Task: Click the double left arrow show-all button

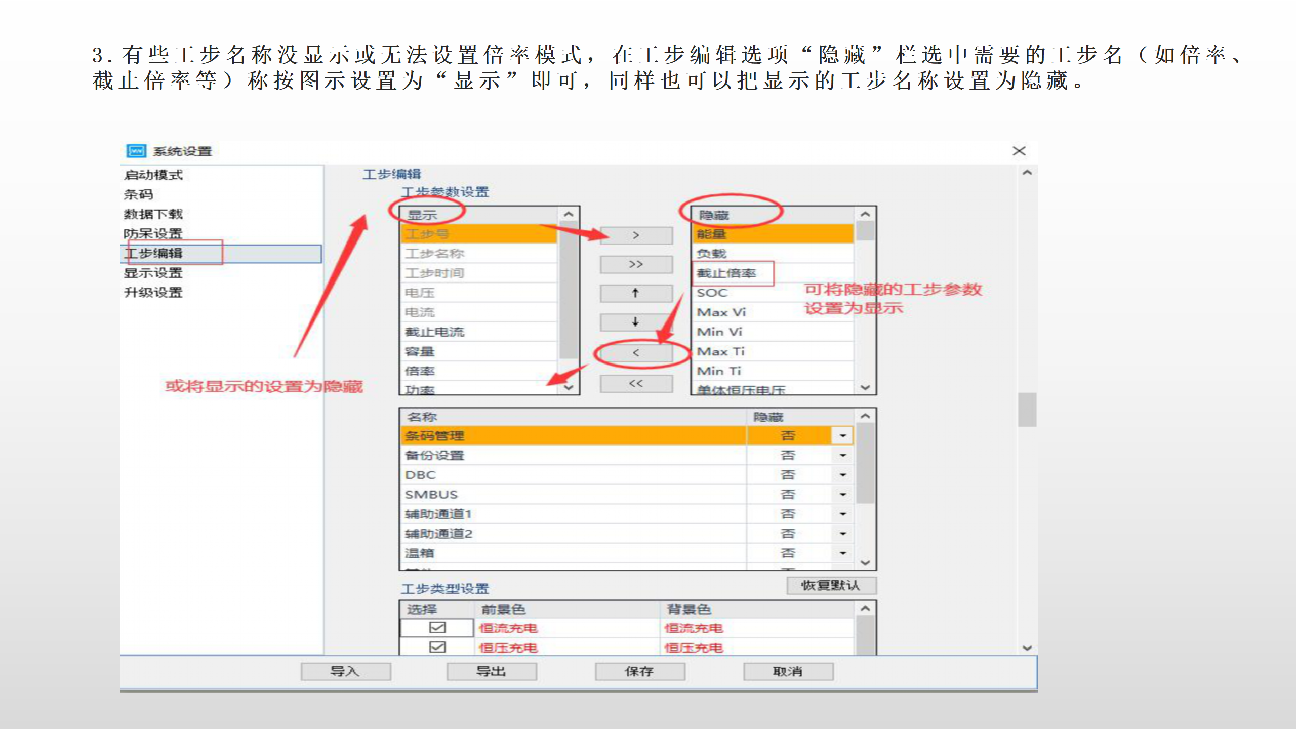Action: coord(636,384)
